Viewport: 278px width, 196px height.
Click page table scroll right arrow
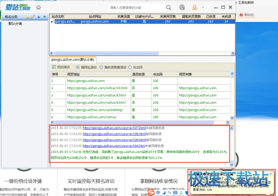click(227, 122)
